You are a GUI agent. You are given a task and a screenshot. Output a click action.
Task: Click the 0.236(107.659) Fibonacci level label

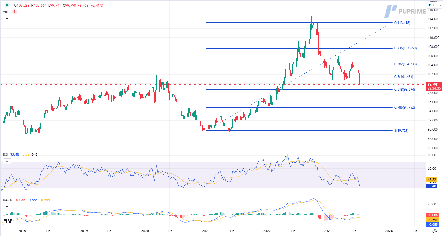(x=406, y=48)
